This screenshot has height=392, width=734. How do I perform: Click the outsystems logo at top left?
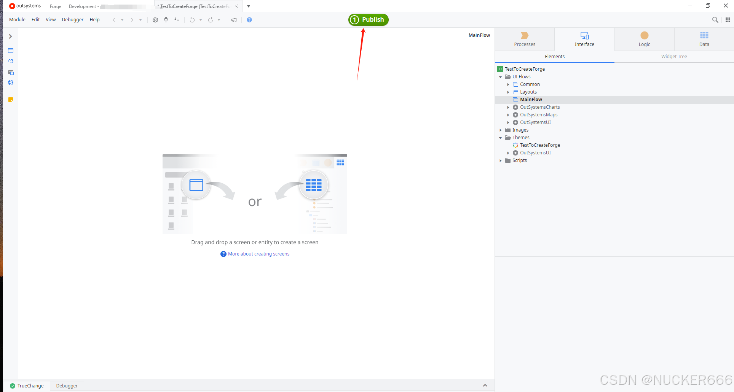click(x=25, y=6)
